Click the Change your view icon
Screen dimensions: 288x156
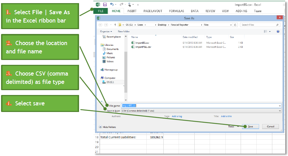tap(265, 32)
